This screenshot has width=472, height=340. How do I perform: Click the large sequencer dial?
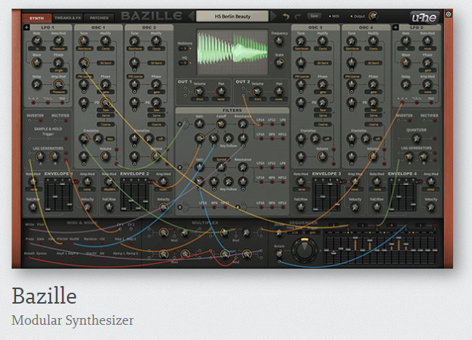coord(304,250)
